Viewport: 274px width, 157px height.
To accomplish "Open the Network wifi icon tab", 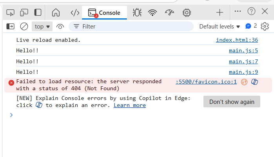I will coord(152,13).
